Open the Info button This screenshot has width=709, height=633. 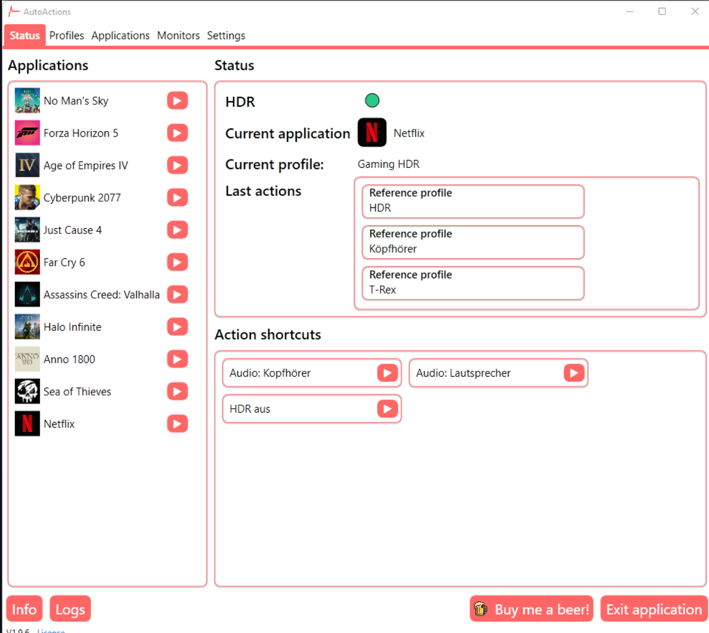[24, 609]
